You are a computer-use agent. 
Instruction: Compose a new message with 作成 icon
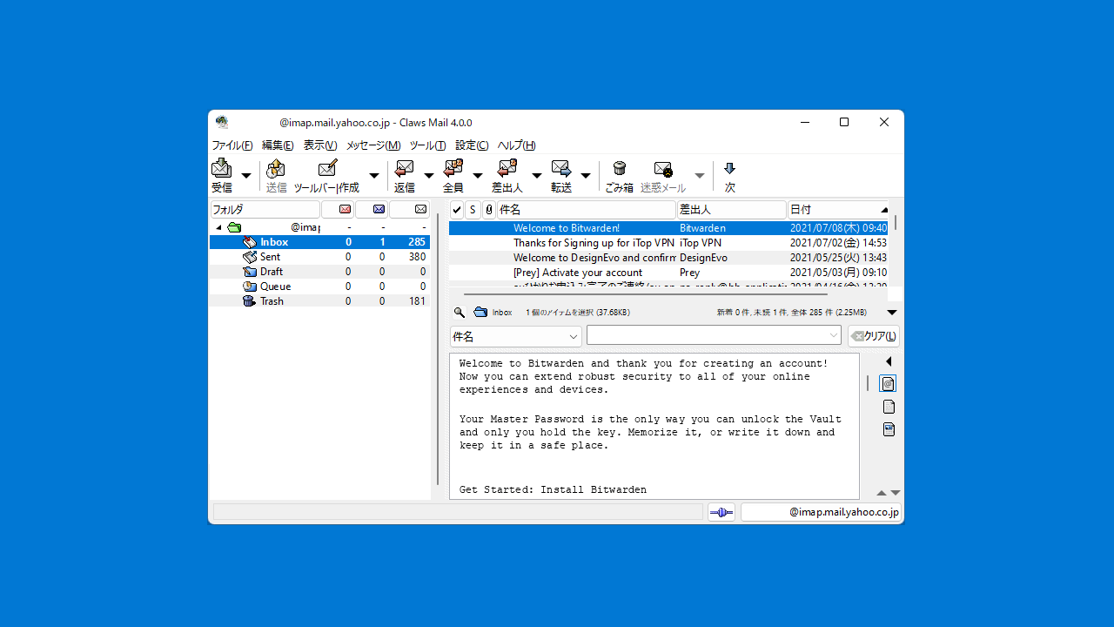coord(327,168)
